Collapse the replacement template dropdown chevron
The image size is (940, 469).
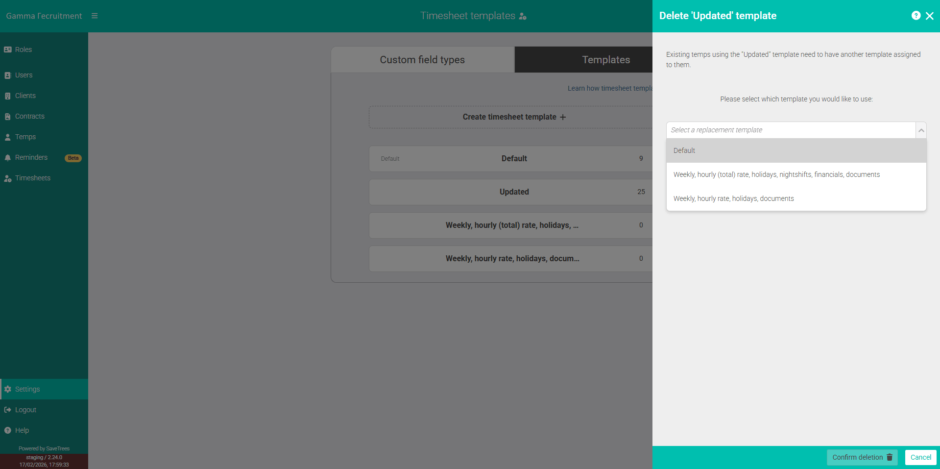coord(921,130)
